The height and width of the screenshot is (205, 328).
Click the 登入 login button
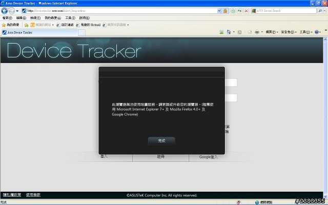(104, 156)
